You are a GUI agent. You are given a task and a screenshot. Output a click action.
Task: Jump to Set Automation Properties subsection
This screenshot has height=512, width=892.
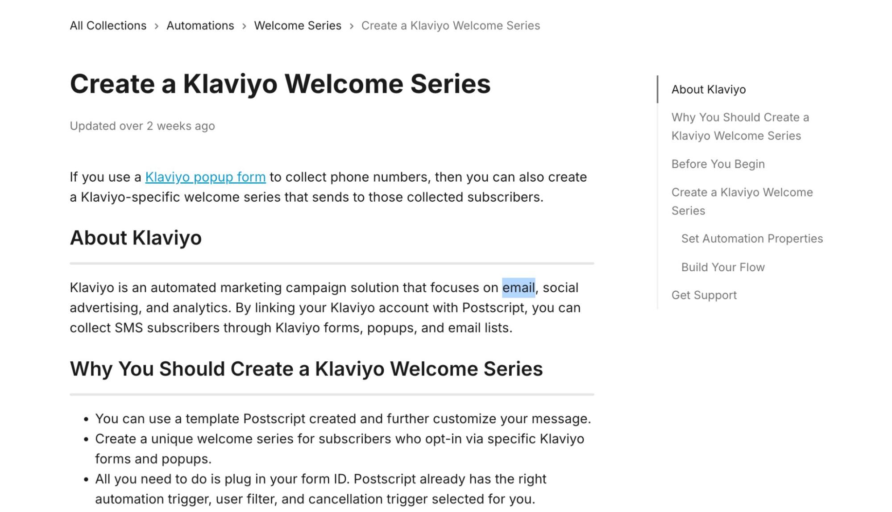(x=752, y=239)
